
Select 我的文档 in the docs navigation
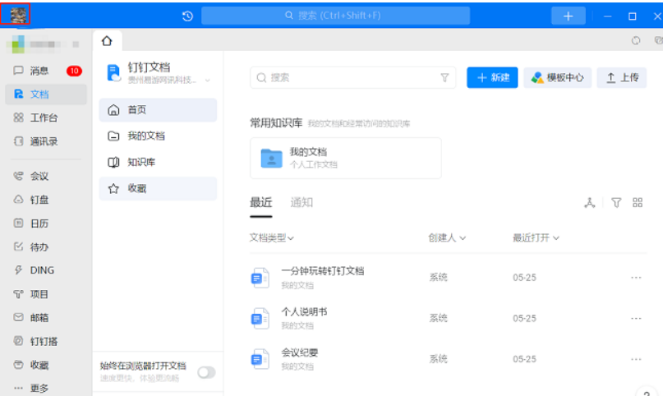coord(158,136)
